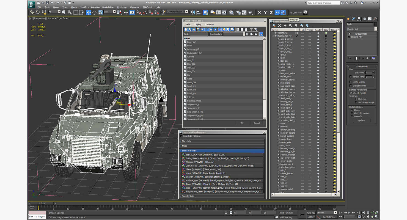Open the Display menu in Select From Scene
Image resolution: width=407 pixels, height=220 pixels.
click(x=198, y=24)
